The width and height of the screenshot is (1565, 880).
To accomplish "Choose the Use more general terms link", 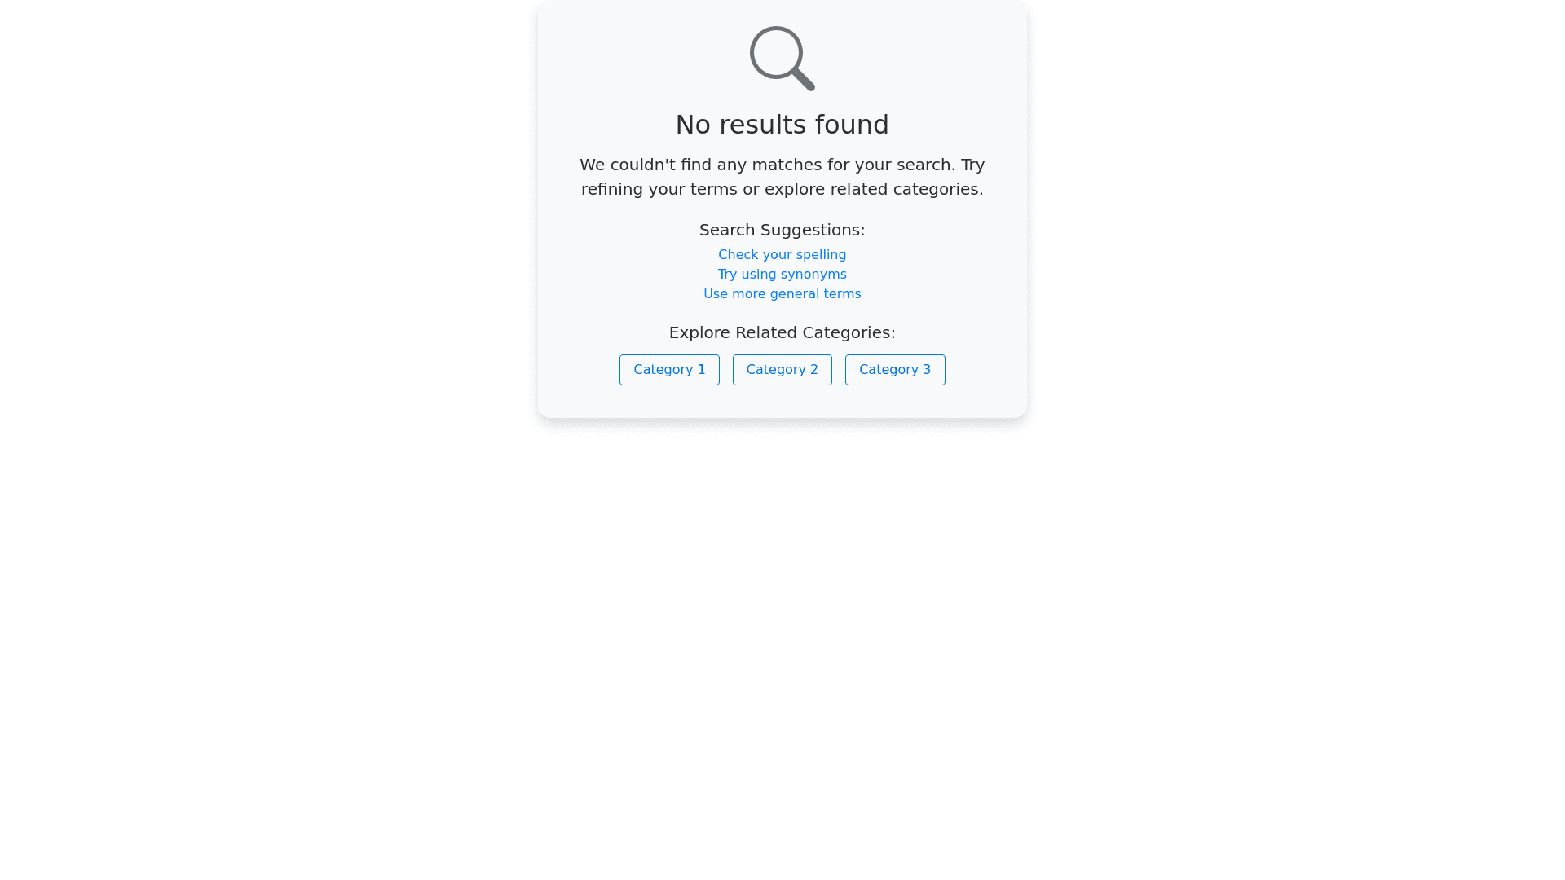I will click(782, 294).
